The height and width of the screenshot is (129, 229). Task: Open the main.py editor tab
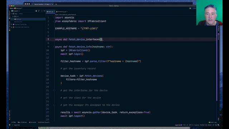pyautogui.click(x=50, y=12)
